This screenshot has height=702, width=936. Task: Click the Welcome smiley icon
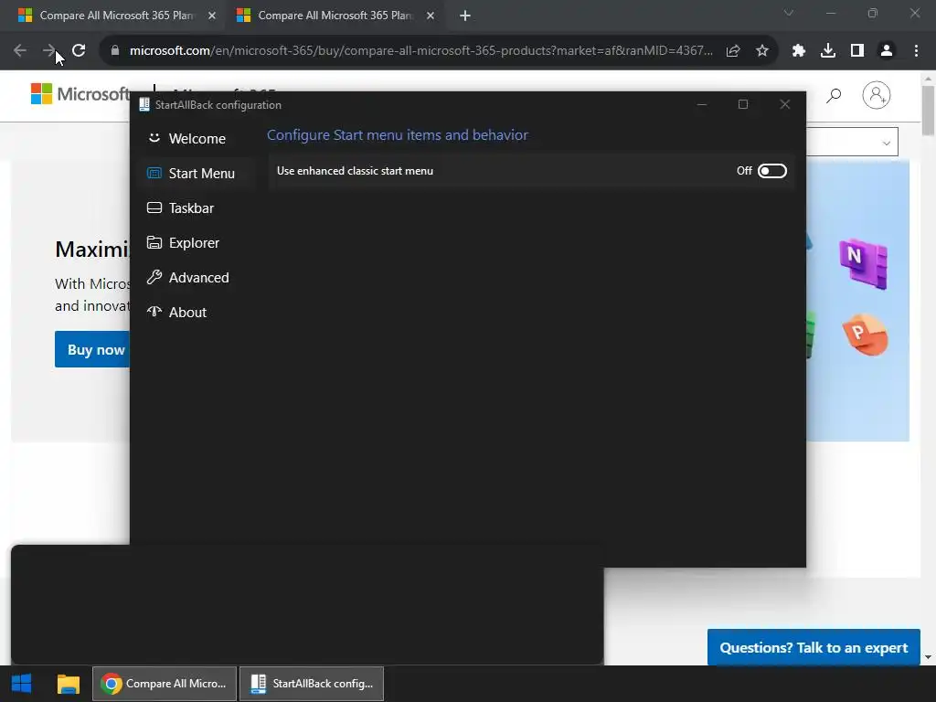pyautogui.click(x=154, y=138)
